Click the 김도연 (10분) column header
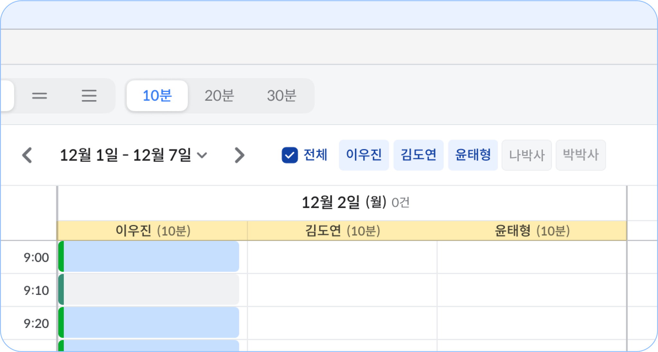658x352 pixels. tap(342, 231)
